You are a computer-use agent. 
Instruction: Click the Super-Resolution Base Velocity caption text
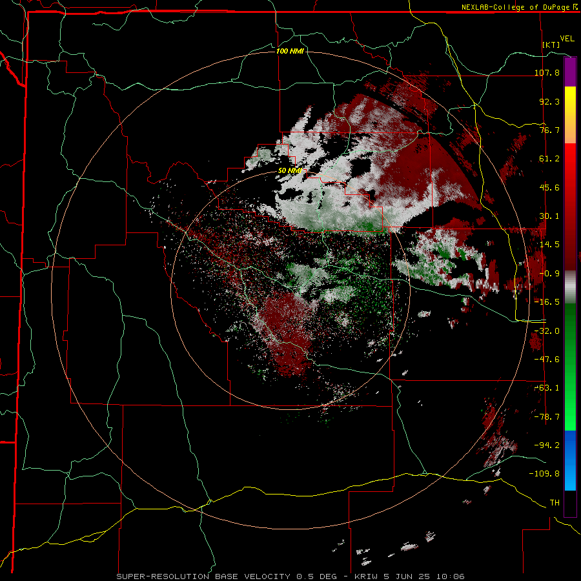point(290,576)
